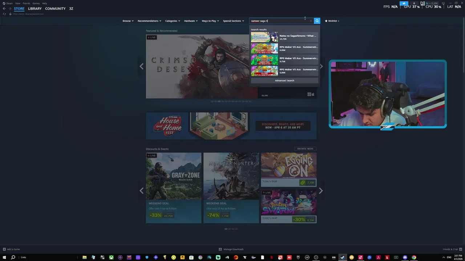Open the Xbox app in the taskbar

111,257
